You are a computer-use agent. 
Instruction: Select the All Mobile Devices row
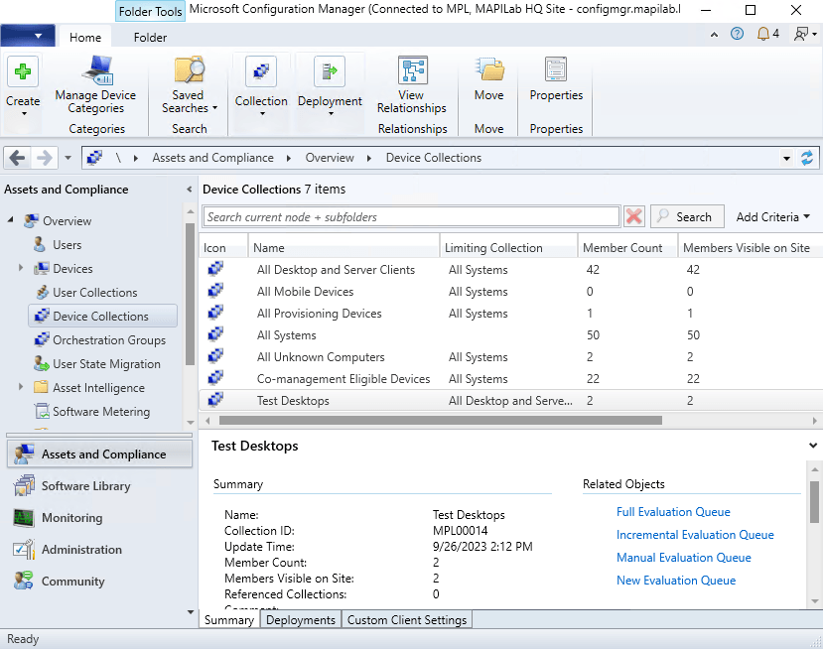pyautogui.click(x=510, y=291)
